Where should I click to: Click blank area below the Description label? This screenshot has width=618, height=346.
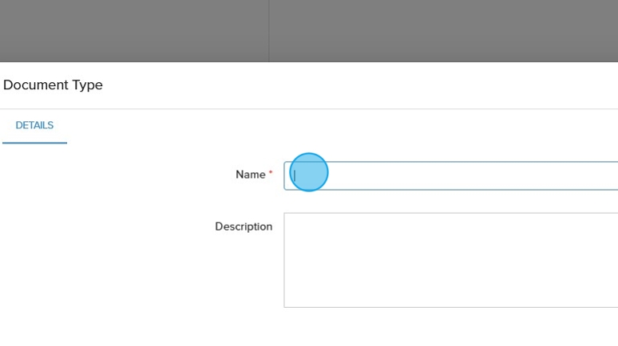click(x=240, y=271)
